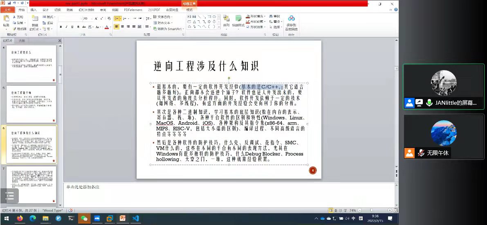Toggle Italic formatting
This screenshot has width=487, height=225.
click(67, 27)
